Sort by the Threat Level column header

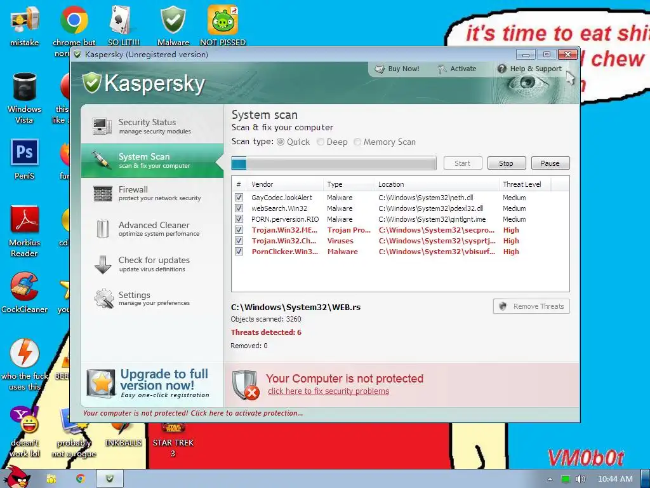tap(525, 184)
